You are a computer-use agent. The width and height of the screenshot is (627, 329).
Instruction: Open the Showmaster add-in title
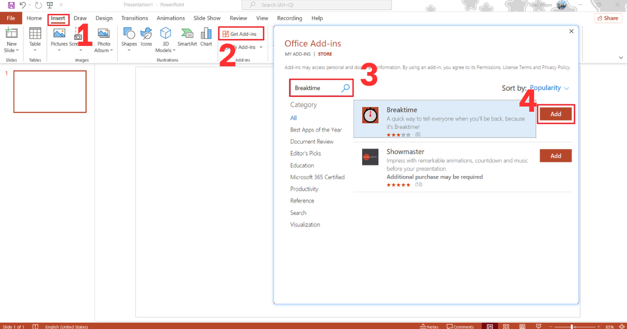(404, 151)
